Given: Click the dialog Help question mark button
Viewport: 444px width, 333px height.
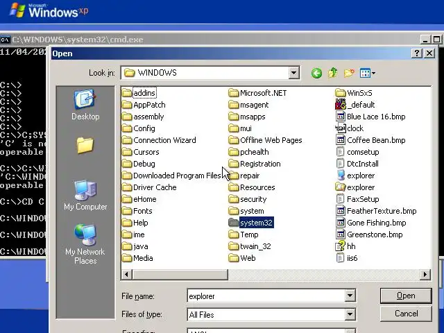Looking at the screenshot, I should (416, 53).
